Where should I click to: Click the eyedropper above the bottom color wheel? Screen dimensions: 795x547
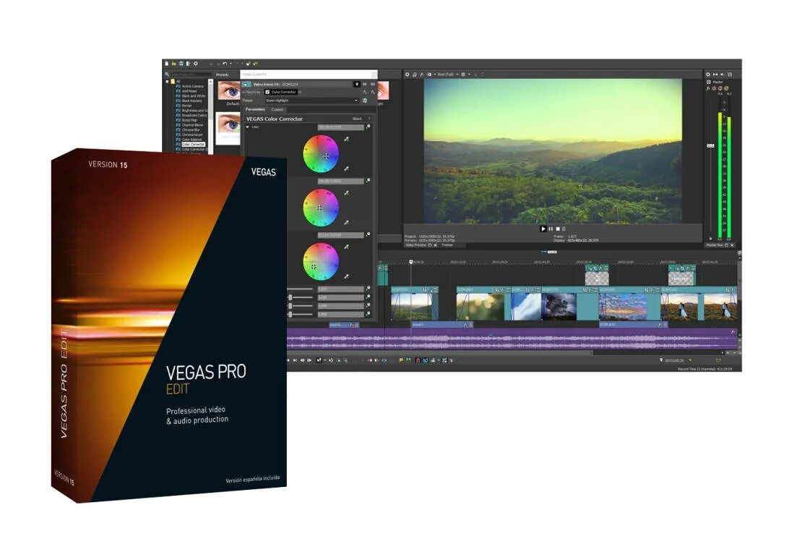(x=347, y=247)
